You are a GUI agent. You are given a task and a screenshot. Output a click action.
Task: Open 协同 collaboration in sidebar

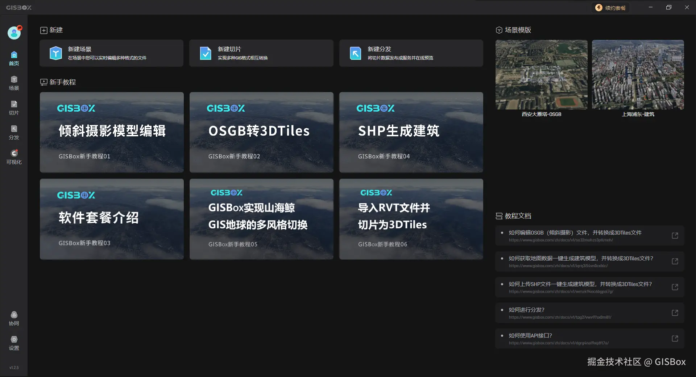[x=14, y=318]
